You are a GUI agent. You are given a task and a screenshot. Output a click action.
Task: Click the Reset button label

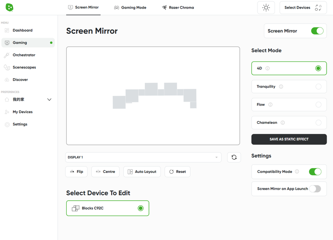coord(181,172)
